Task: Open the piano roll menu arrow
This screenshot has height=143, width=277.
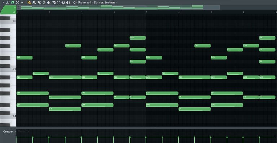Action: pos(3,3)
